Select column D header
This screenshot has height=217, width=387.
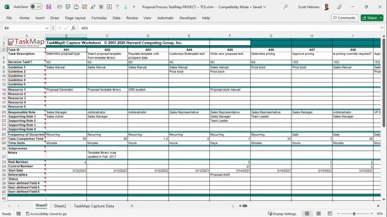point(148,36)
